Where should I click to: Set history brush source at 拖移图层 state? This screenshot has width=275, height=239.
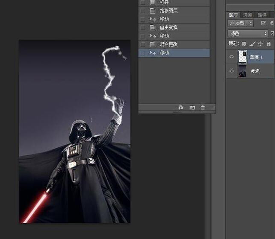click(143, 11)
